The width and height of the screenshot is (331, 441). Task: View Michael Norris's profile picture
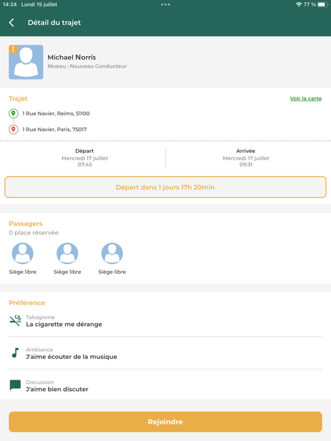click(x=26, y=62)
